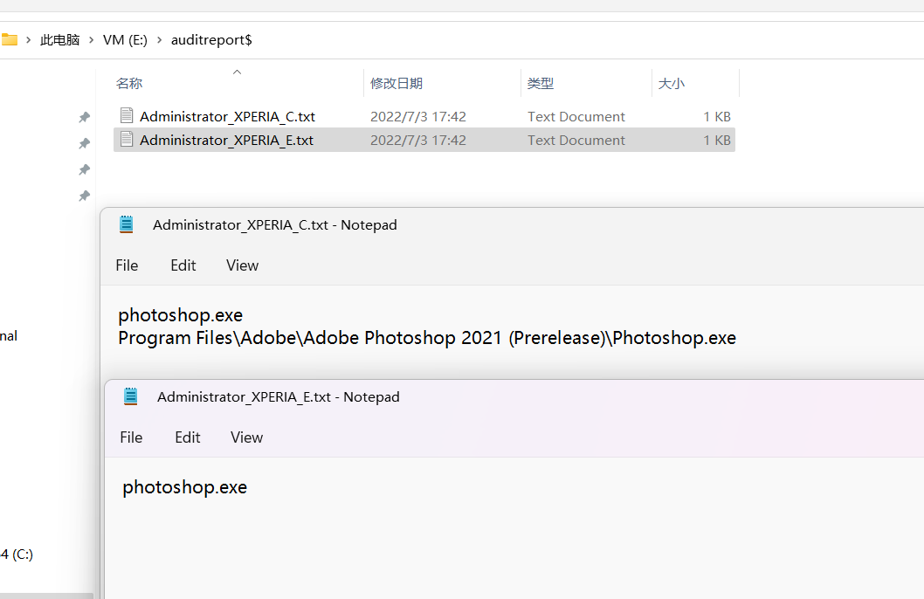Select the Administrator_XPERIA_E.txt file row
Image resolution: width=924 pixels, height=599 pixels.
pyautogui.click(x=227, y=140)
